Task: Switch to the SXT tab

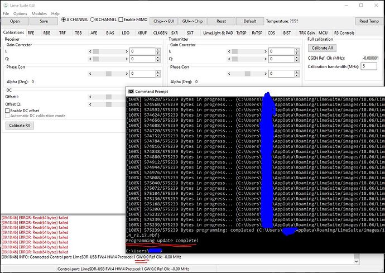Action: (x=190, y=33)
